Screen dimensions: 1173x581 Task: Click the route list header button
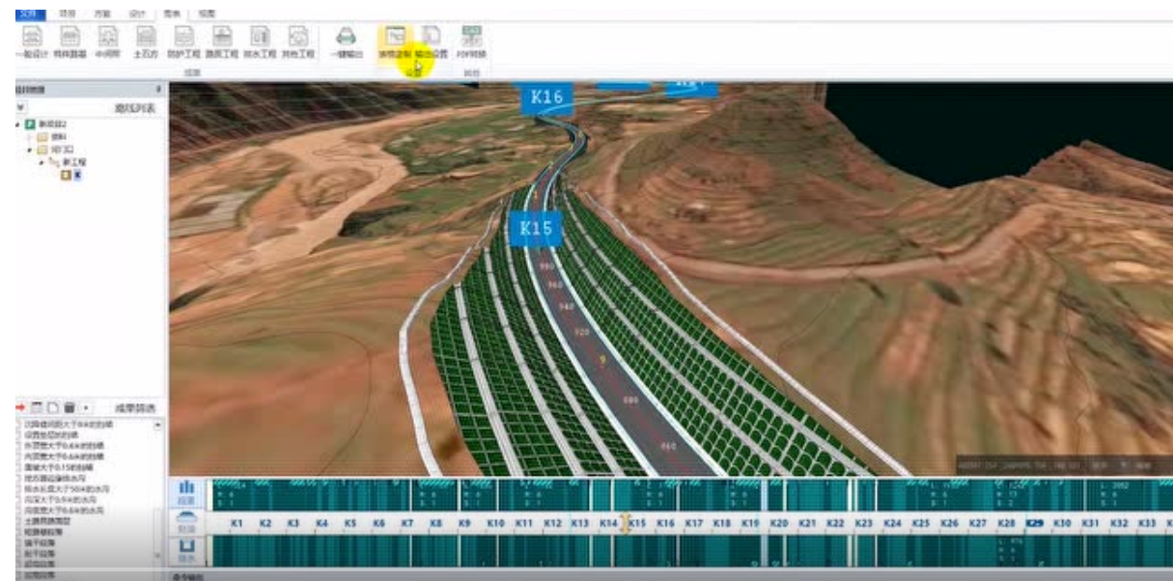[x=135, y=109]
